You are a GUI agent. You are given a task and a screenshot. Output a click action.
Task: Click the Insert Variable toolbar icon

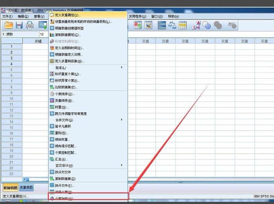click(149, 25)
